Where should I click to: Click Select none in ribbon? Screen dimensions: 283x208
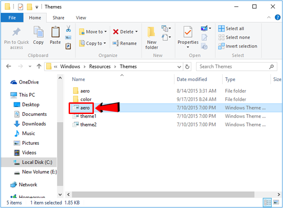234,37
